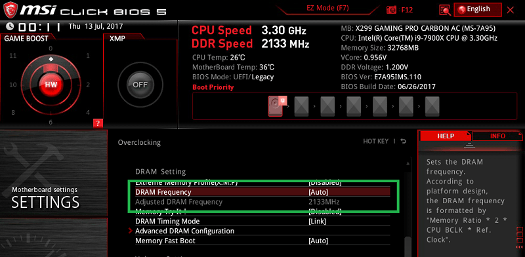Select the Memory Fast Boot option
525x257 pixels.
tap(262, 241)
